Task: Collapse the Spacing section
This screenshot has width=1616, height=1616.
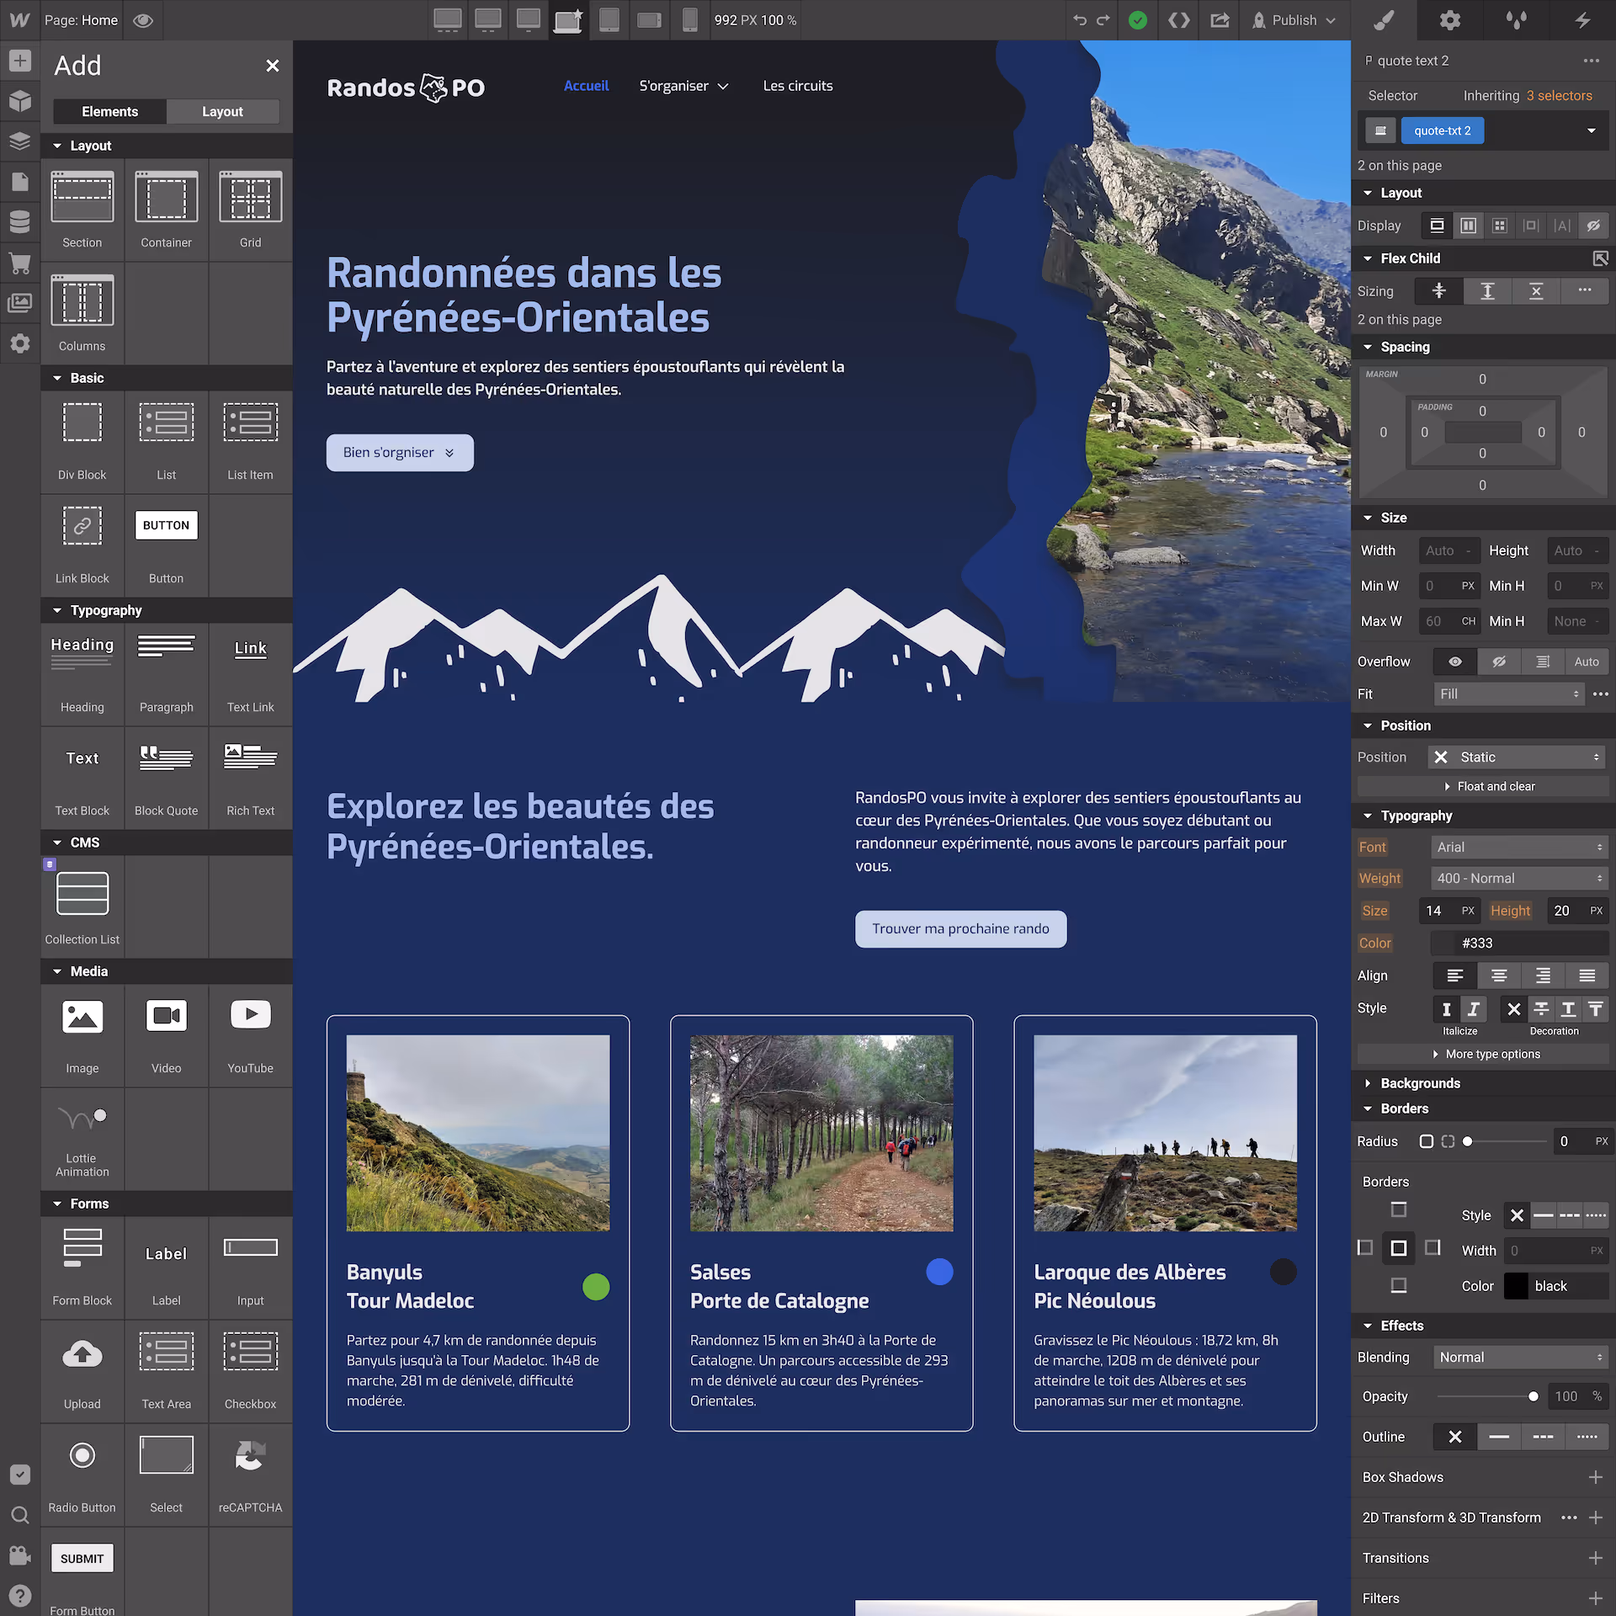Action: click(x=1367, y=346)
